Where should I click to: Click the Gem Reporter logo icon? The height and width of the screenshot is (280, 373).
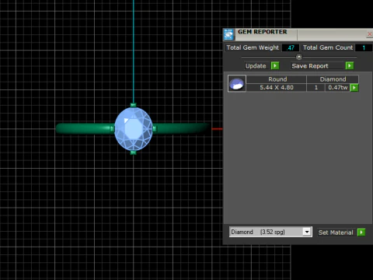pos(228,34)
